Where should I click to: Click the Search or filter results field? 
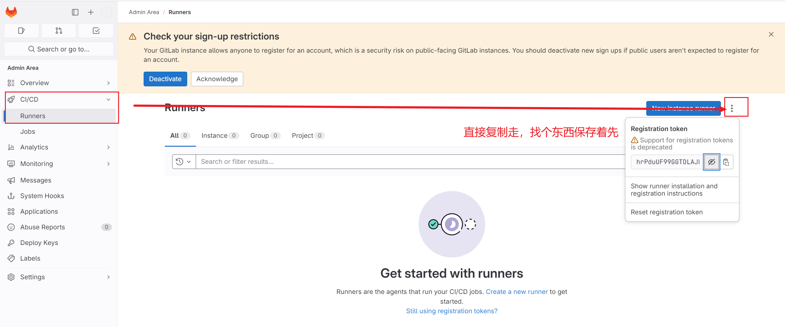tap(410, 162)
